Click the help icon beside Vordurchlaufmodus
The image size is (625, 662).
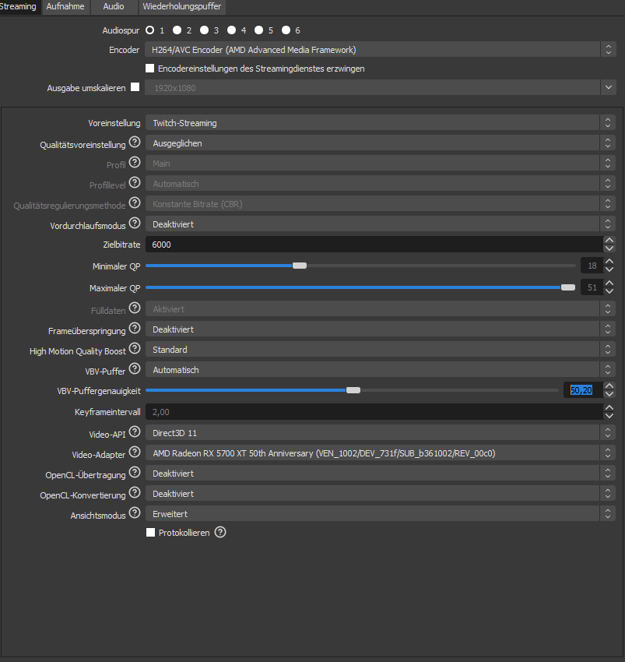tap(135, 224)
